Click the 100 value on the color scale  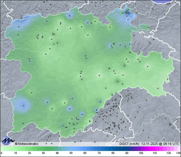[141, 153]
